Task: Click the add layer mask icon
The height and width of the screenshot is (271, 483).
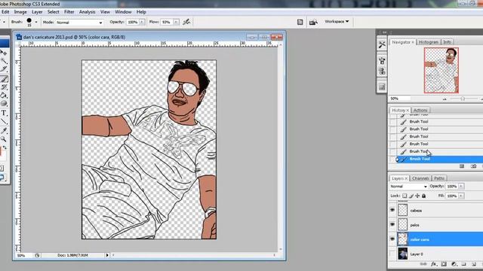Action: [x=444, y=264]
